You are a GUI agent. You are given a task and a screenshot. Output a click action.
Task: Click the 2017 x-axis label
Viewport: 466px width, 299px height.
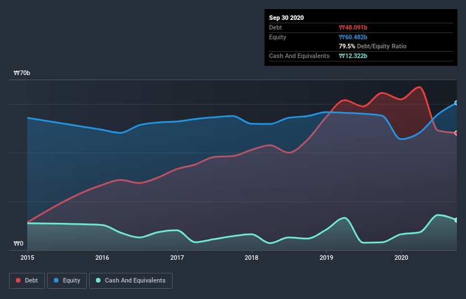[177, 258]
